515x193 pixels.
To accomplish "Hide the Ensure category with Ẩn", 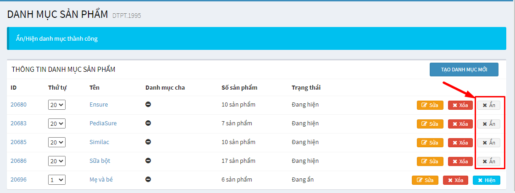I will pos(488,105).
